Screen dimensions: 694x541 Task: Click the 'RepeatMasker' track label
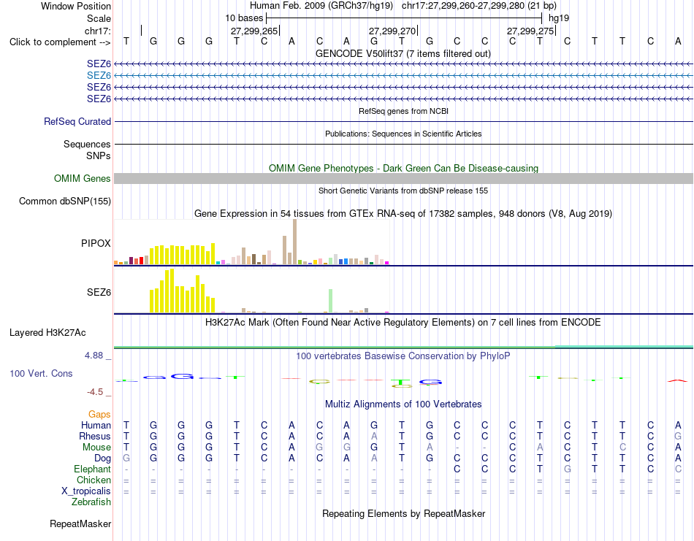point(80,523)
